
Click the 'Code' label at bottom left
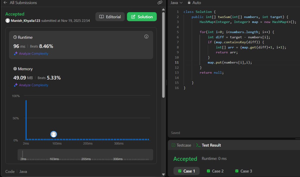[x=10, y=172]
